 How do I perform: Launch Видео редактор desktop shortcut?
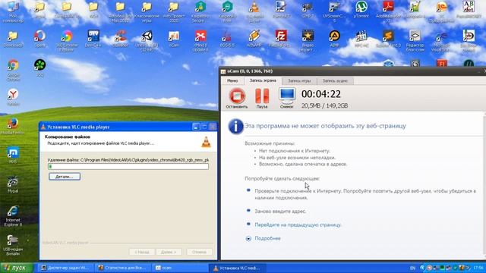(x=308, y=41)
